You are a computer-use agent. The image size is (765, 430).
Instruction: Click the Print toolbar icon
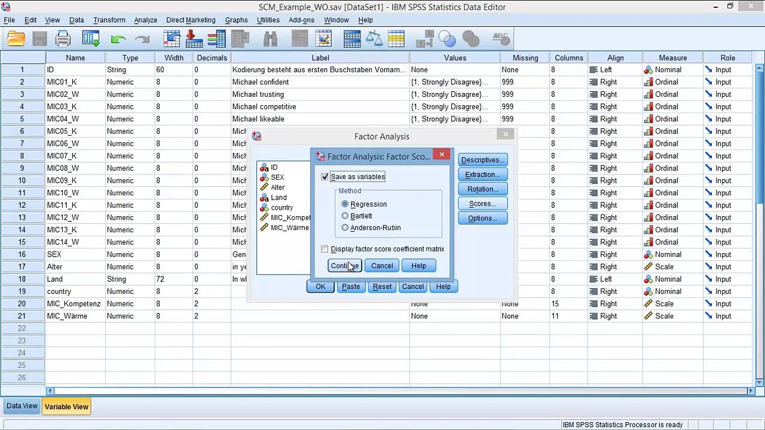tap(63, 39)
